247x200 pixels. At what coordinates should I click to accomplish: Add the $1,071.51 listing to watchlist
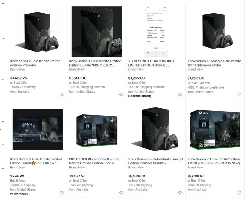click(x=121, y=193)
